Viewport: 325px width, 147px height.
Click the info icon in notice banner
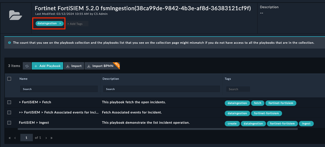coord(9,43)
